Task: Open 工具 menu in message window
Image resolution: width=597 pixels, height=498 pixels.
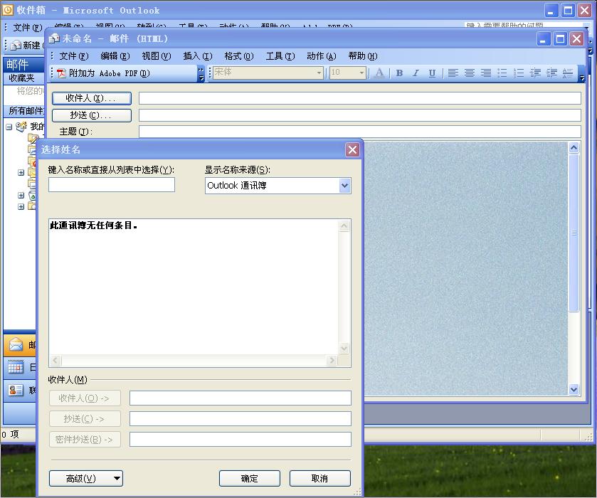Action: pos(280,56)
